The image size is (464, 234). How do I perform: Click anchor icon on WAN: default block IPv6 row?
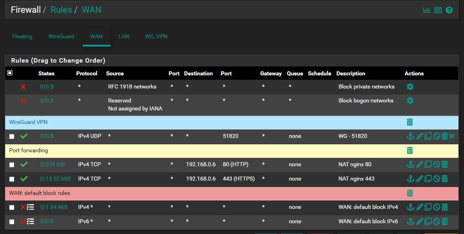410,222
